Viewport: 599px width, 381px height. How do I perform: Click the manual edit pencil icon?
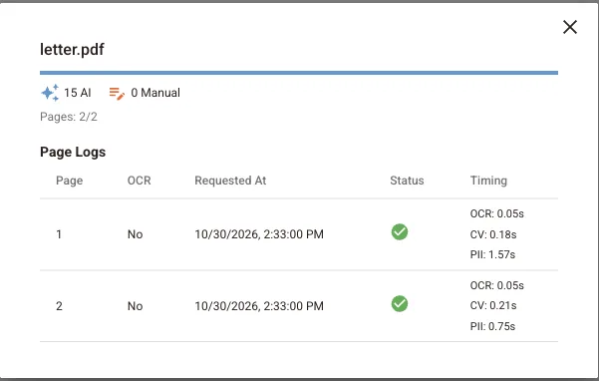[117, 93]
